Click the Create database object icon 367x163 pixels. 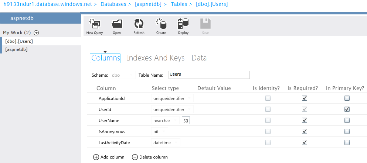pos(161,25)
